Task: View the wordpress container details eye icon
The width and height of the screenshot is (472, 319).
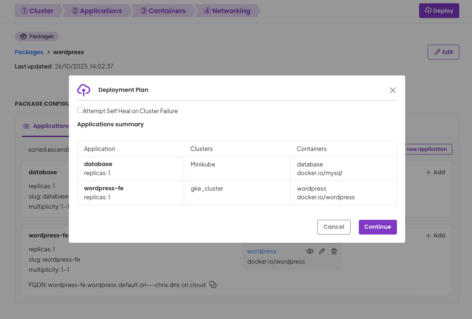Action: tap(310, 251)
